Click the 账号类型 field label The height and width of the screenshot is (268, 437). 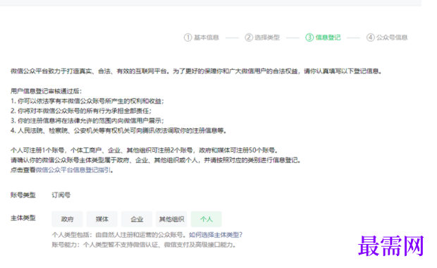tap(23, 195)
